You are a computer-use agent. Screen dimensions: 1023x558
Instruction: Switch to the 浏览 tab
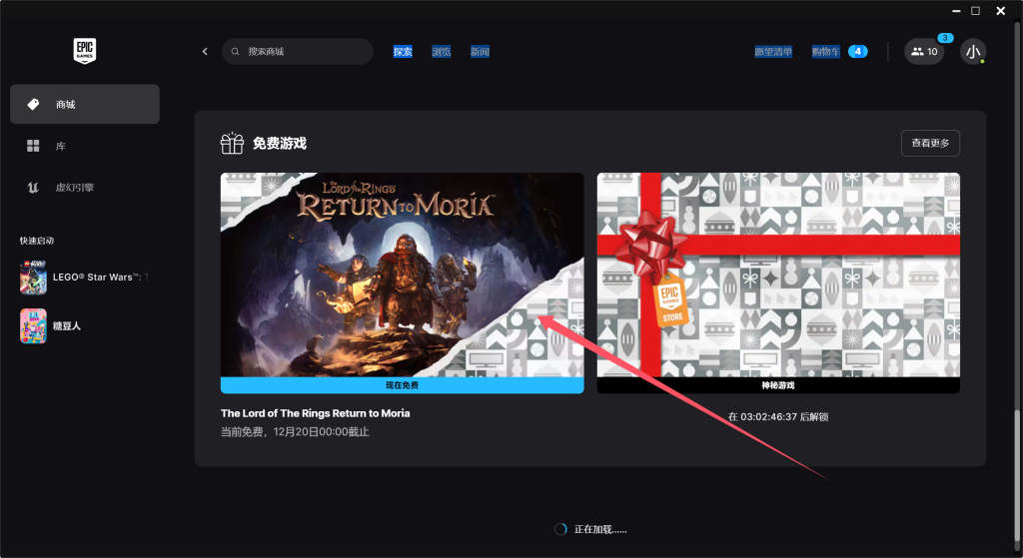441,52
